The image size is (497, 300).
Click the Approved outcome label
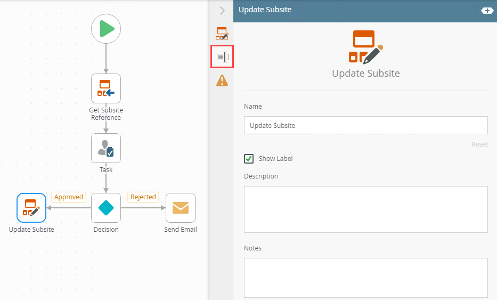point(69,197)
